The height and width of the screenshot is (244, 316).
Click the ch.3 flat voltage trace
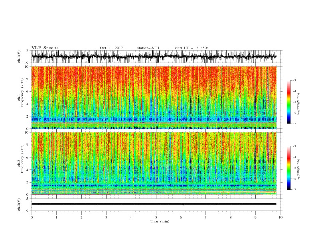tap(154, 204)
